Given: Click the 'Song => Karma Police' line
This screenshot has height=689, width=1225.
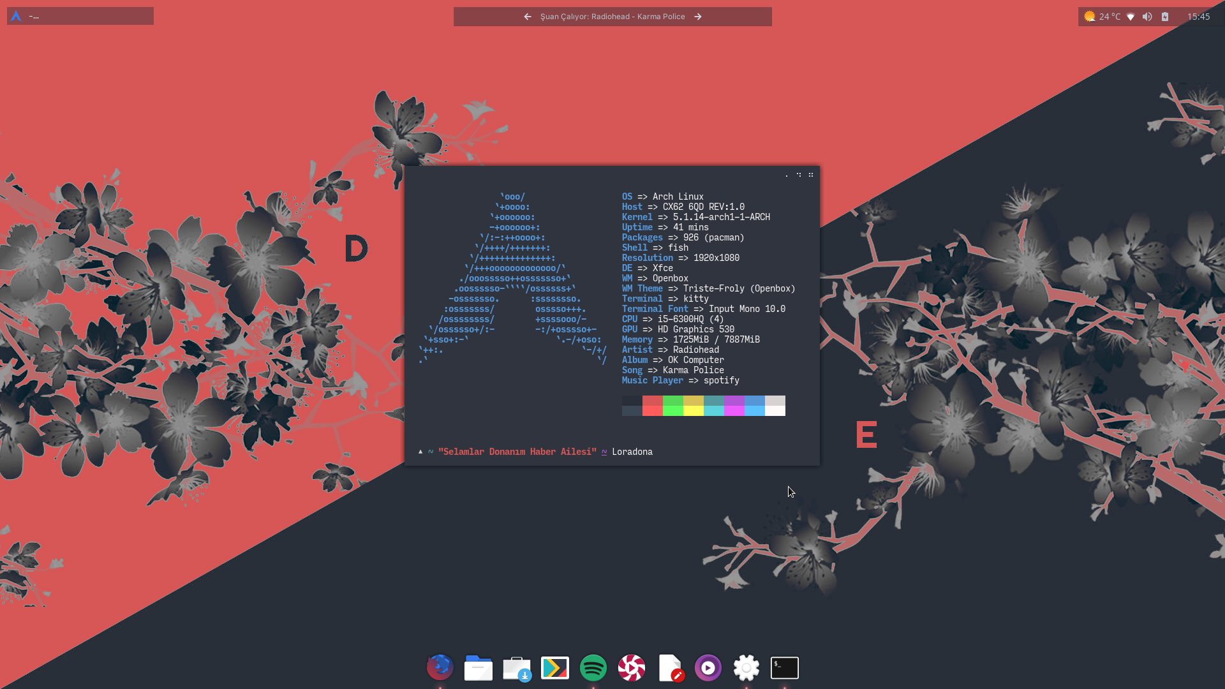Looking at the screenshot, I should click(x=673, y=370).
